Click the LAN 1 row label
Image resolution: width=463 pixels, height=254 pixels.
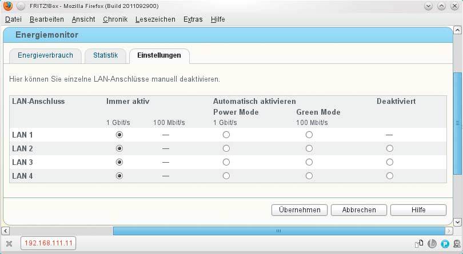tap(22, 135)
